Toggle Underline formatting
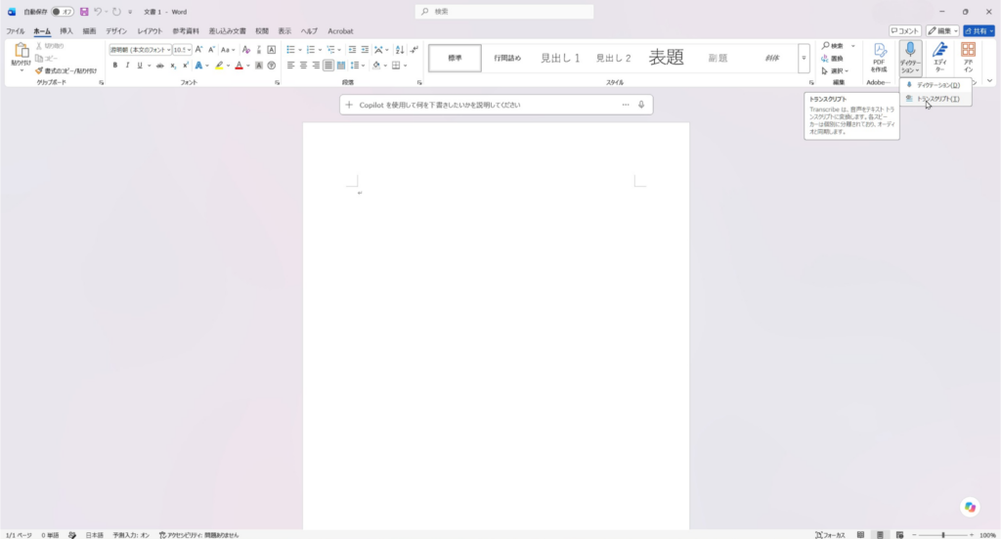This screenshot has width=1001, height=539. click(x=139, y=66)
